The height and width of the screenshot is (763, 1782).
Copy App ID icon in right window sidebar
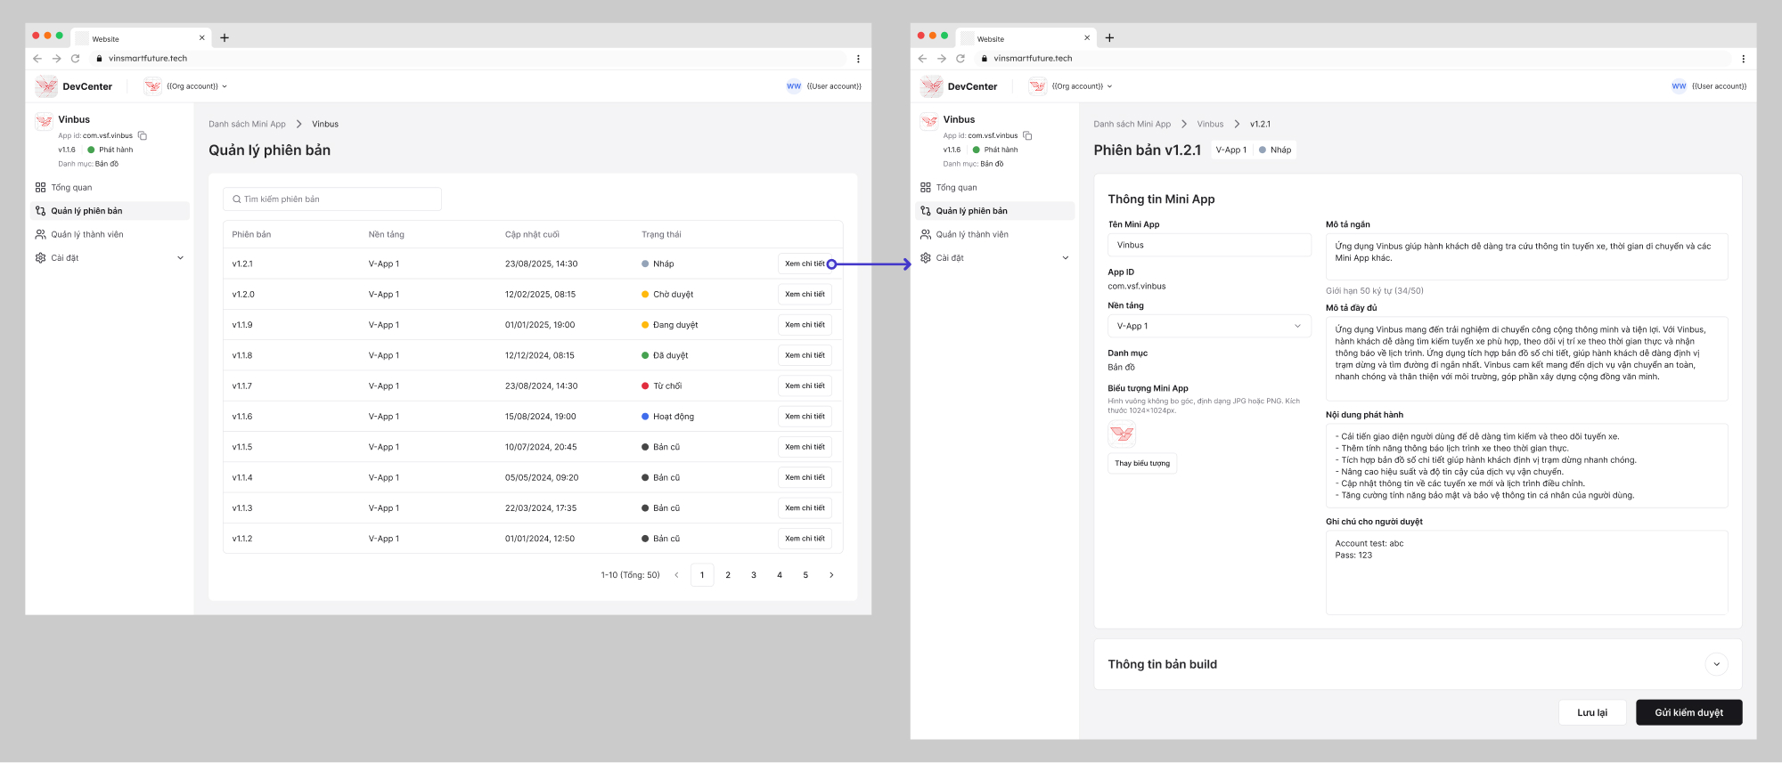(1027, 136)
